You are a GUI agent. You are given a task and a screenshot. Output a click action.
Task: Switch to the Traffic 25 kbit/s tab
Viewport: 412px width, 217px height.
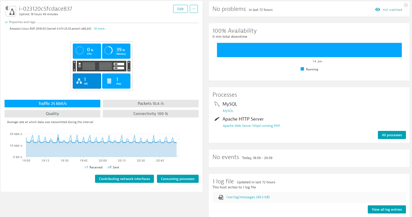coord(52,104)
